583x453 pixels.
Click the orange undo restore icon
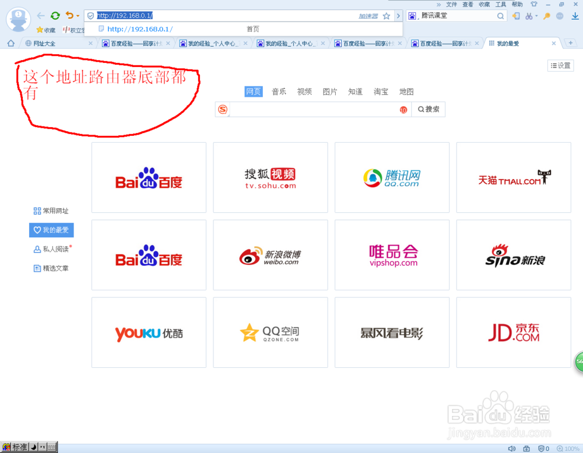pyautogui.click(x=69, y=15)
